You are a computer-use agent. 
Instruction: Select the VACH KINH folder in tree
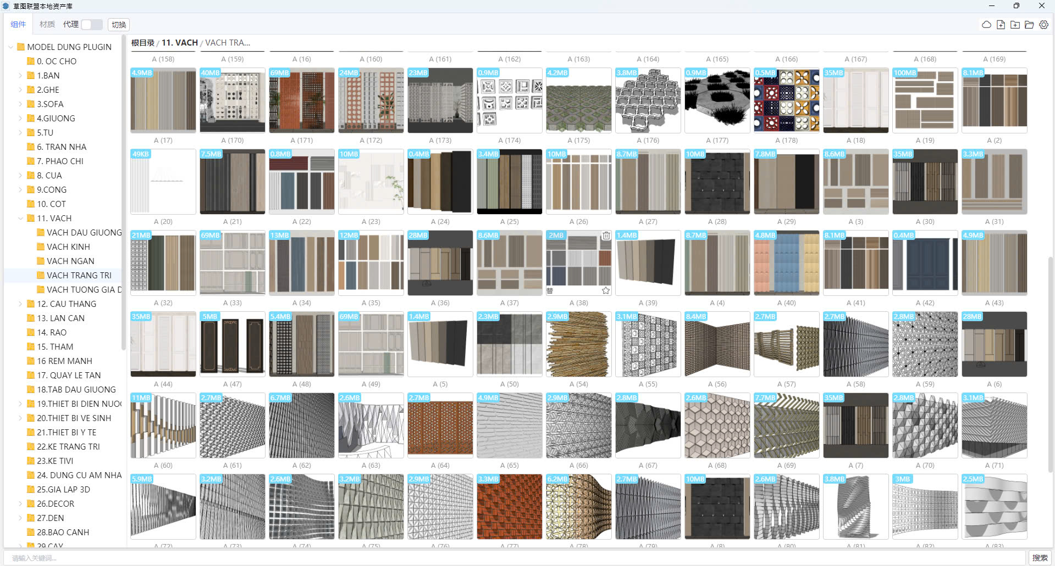pyautogui.click(x=68, y=247)
